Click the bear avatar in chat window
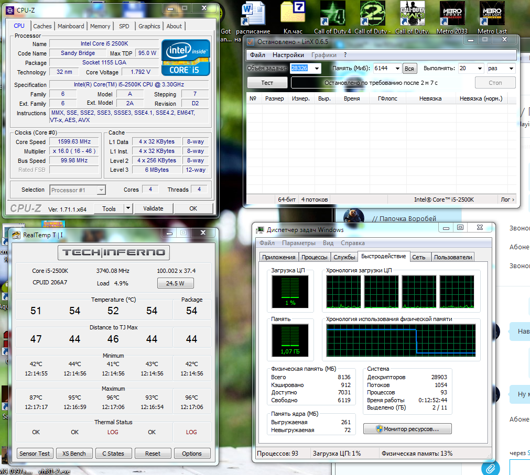Viewport: 530px width, 475px height. coord(353,216)
